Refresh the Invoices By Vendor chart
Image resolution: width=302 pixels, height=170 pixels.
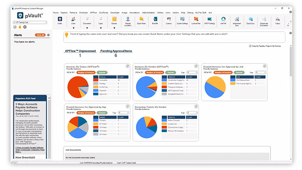(x=196, y=66)
